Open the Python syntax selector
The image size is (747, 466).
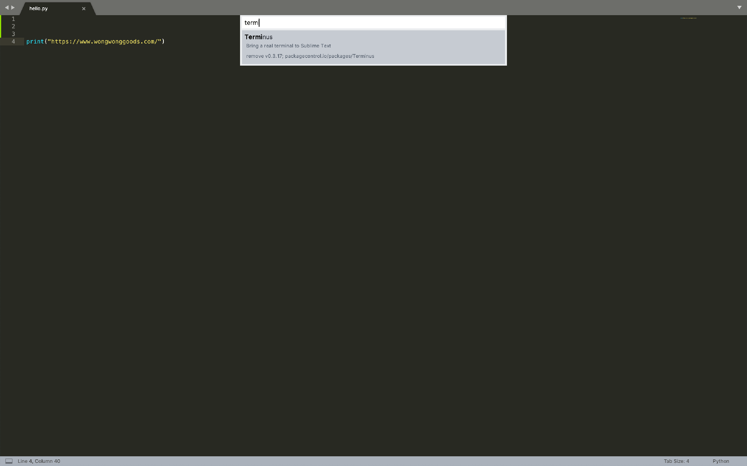tap(721, 461)
